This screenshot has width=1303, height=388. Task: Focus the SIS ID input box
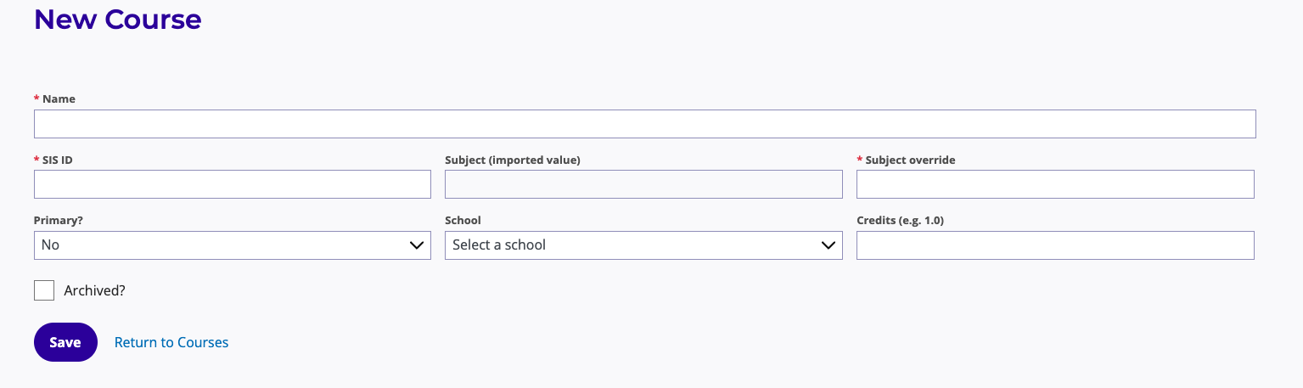tap(232, 184)
